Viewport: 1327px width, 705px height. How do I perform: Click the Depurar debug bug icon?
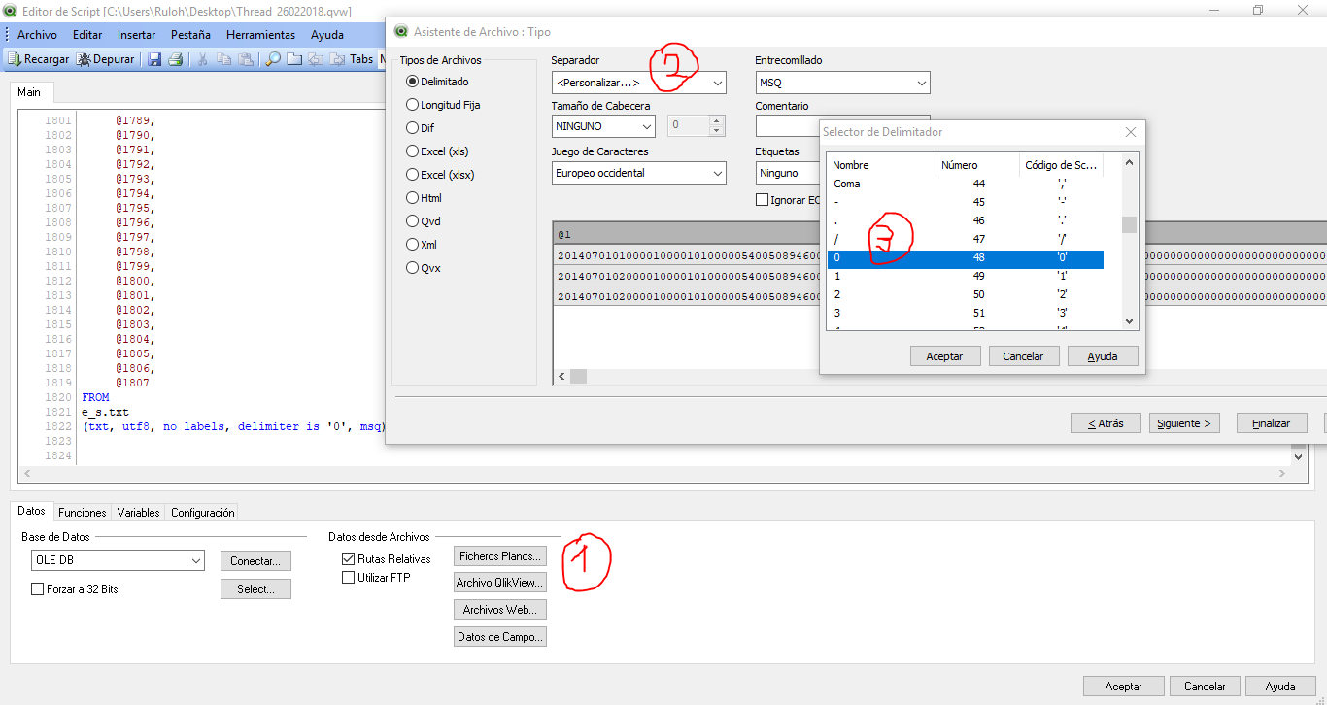[85, 59]
